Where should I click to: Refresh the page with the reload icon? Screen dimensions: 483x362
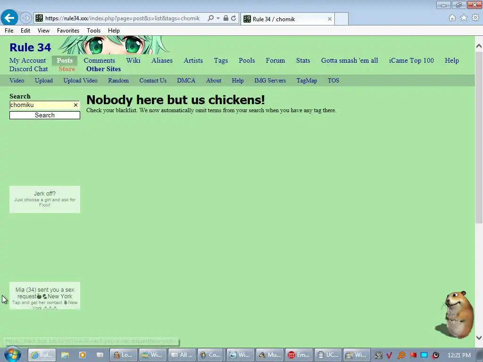coord(234,18)
